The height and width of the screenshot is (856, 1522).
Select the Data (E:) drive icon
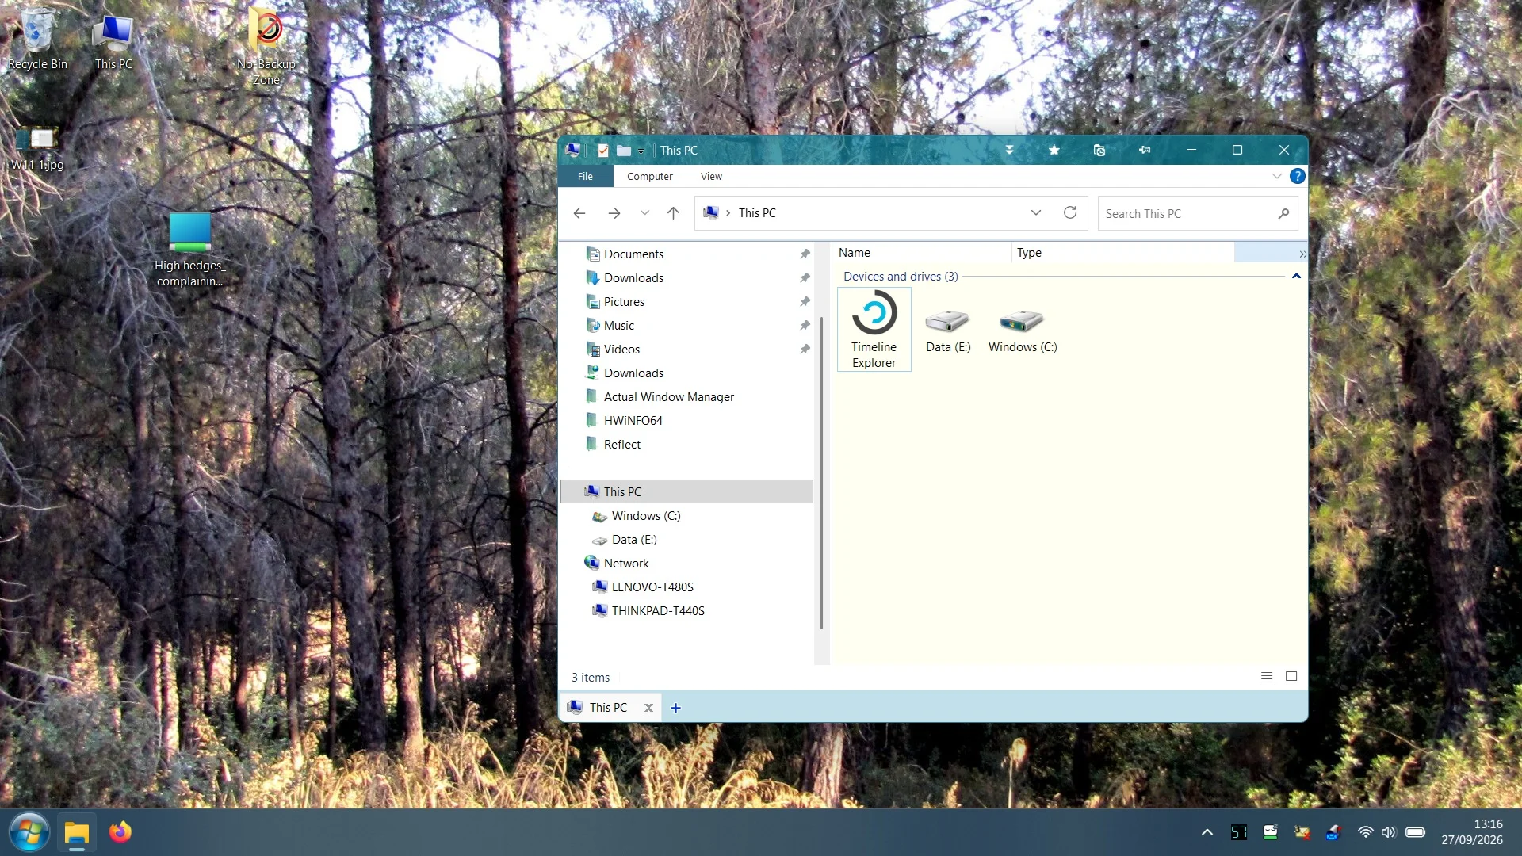947,330
